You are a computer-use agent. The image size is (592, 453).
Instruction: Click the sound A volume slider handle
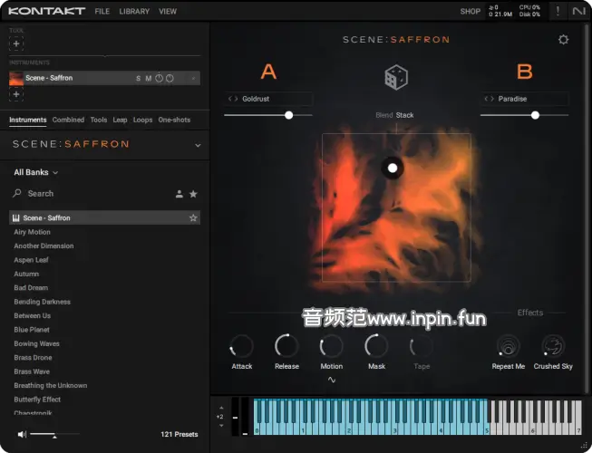[x=289, y=115]
